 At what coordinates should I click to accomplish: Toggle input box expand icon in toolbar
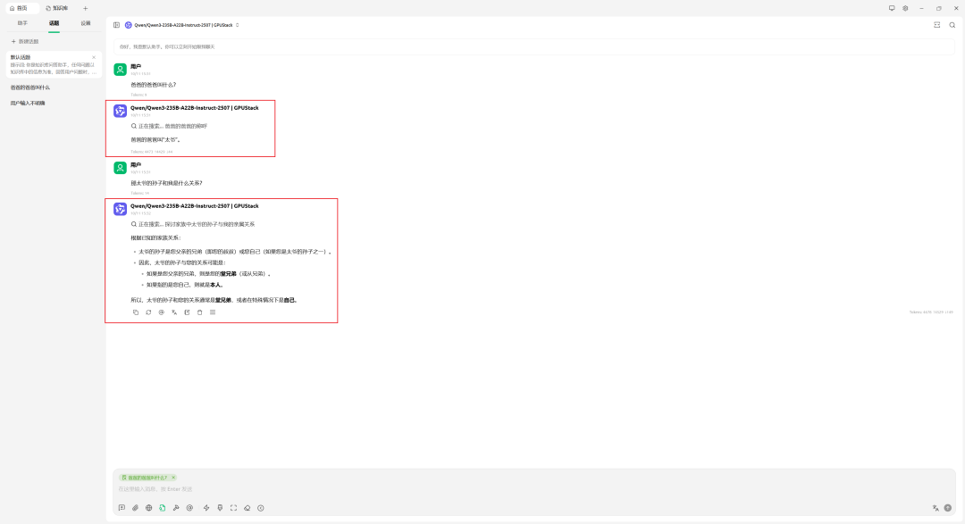[233, 508]
